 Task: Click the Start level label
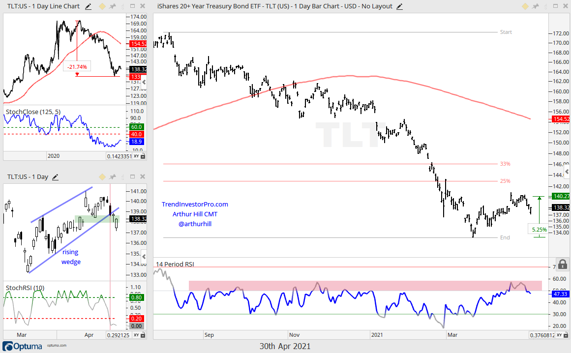[x=506, y=32]
